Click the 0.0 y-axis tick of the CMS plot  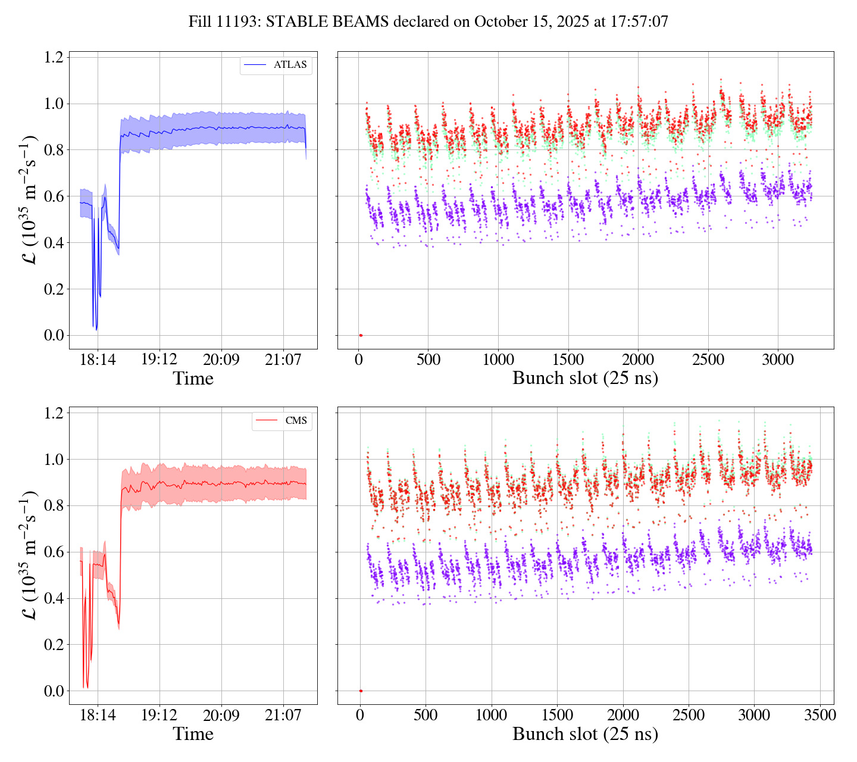tap(54, 691)
